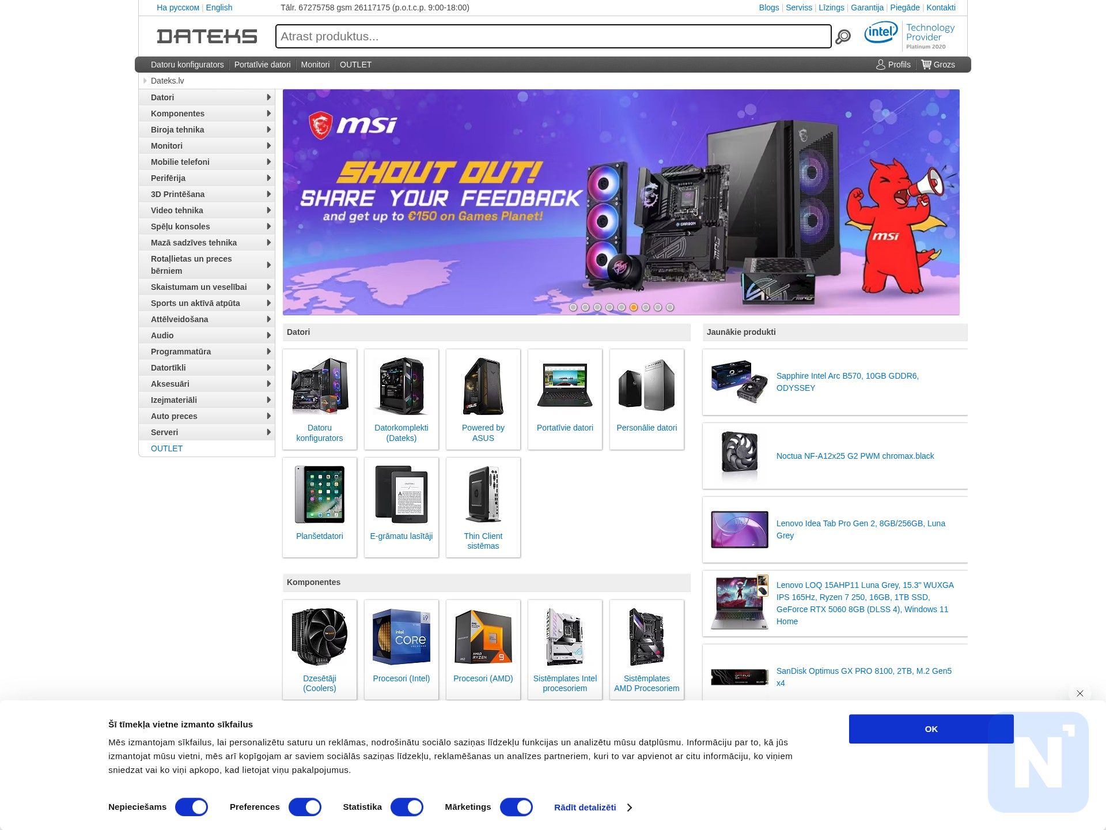Expand the Datori sidebar category

coord(207,97)
